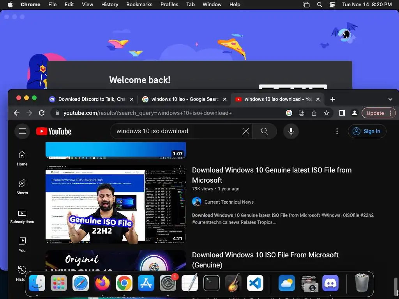Image resolution: width=399 pixels, height=299 pixels.
Task: Go to Home in the YouTube sidebar
Action: [x=22, y=158]
